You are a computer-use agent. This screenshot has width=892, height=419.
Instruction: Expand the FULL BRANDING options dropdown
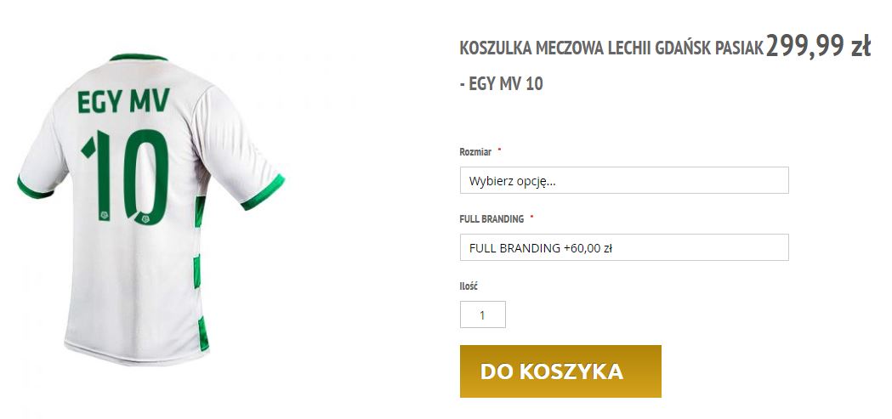(623, 247)
